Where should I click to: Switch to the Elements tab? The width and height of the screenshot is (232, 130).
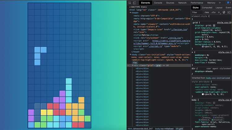[x=145, y=3]
